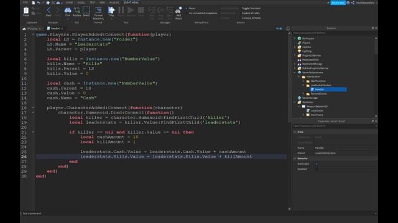398x223 pixels.
Task: Click the Workspace globe icon
Action: point(299,38)
